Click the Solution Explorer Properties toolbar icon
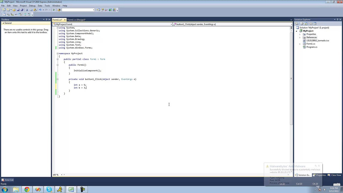Screen dimensions: 343x193 (x=297, y=24)
